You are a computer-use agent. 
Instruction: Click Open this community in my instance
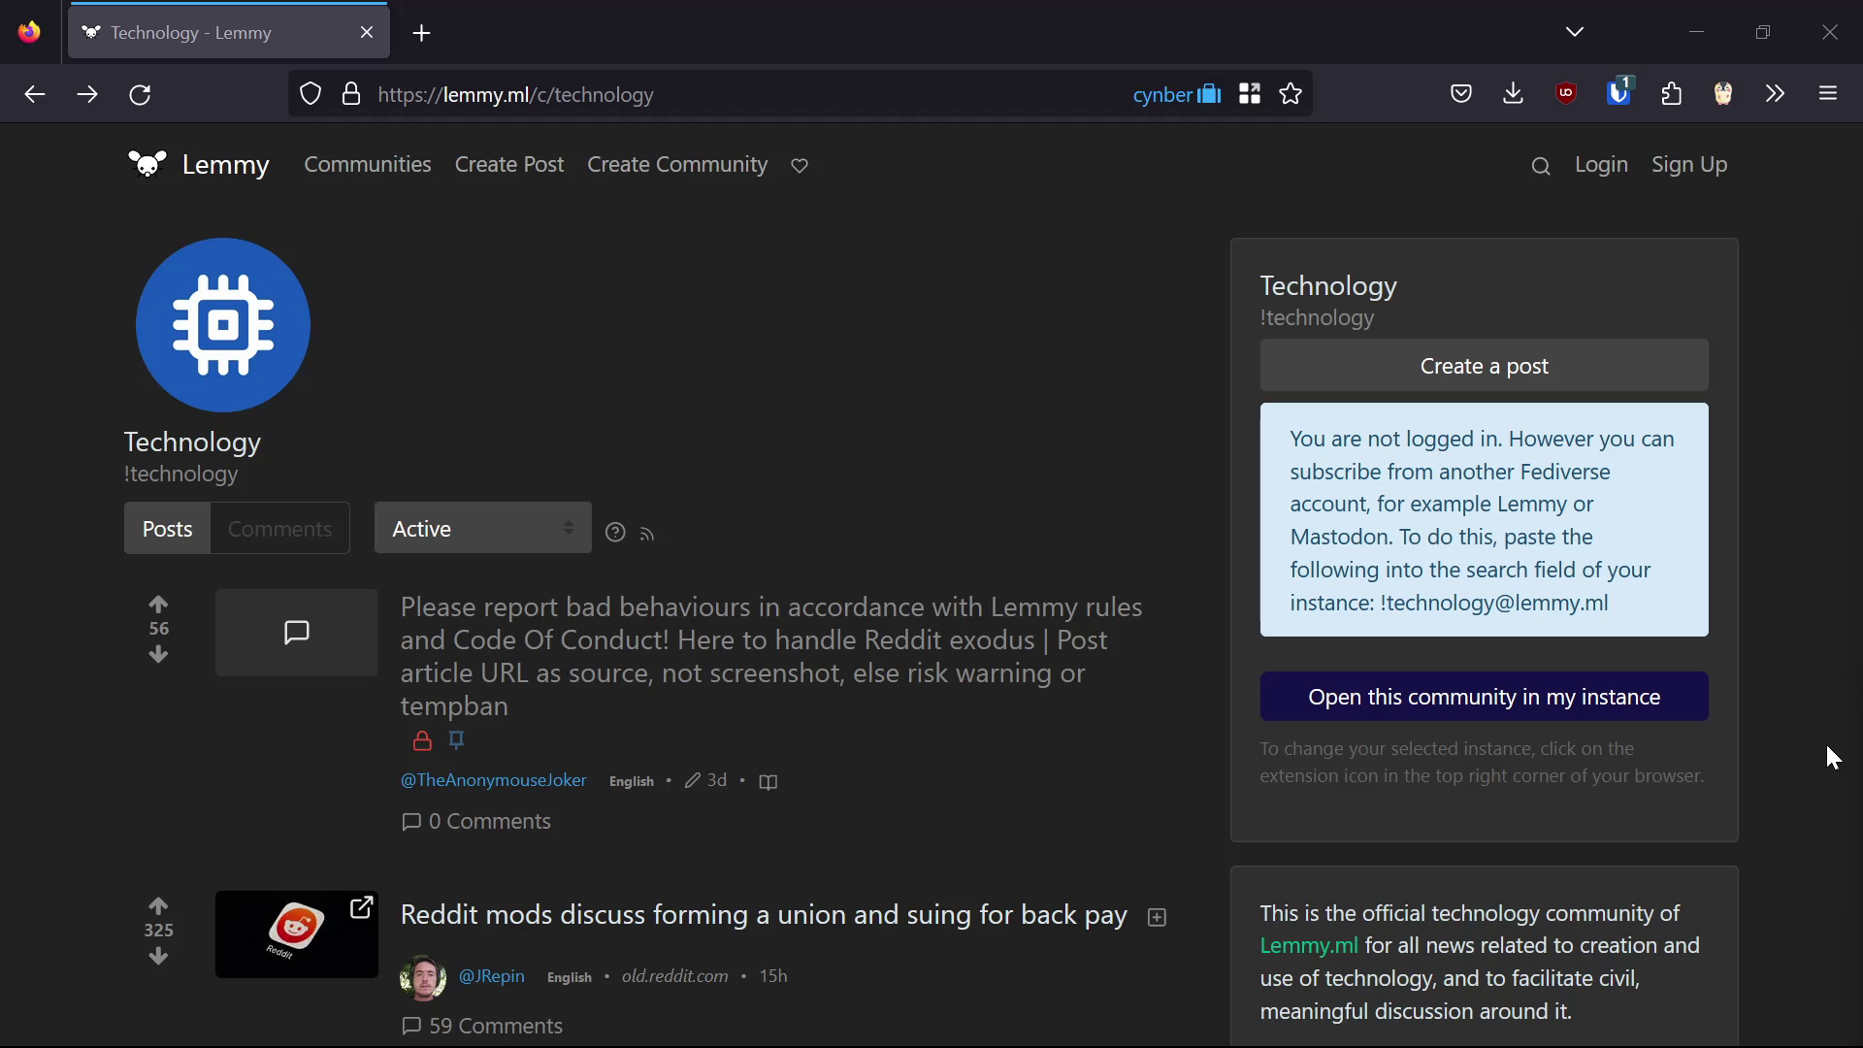1484,697
